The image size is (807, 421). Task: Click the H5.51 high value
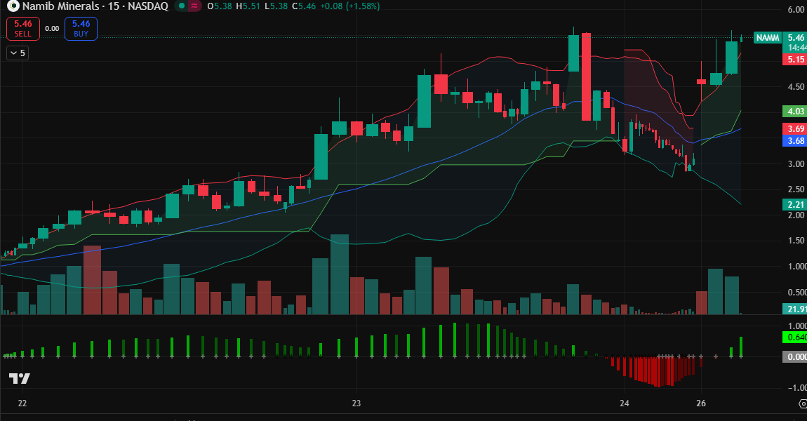point(248,6)
